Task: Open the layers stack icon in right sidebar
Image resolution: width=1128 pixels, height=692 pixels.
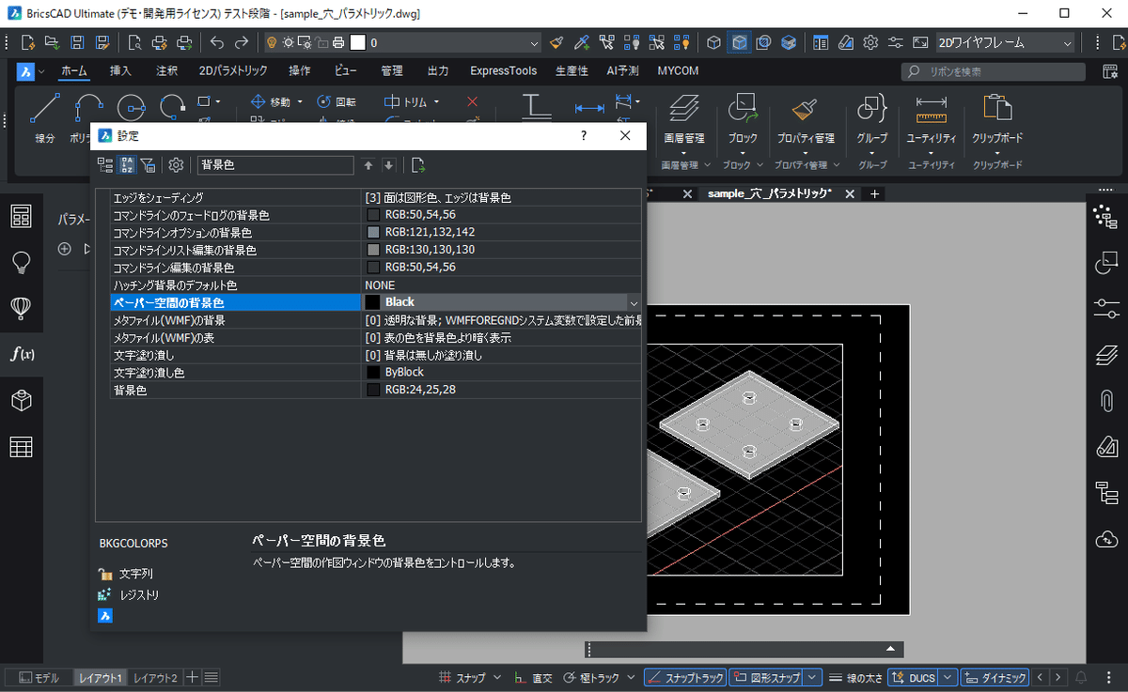Action: (1106, 355)
